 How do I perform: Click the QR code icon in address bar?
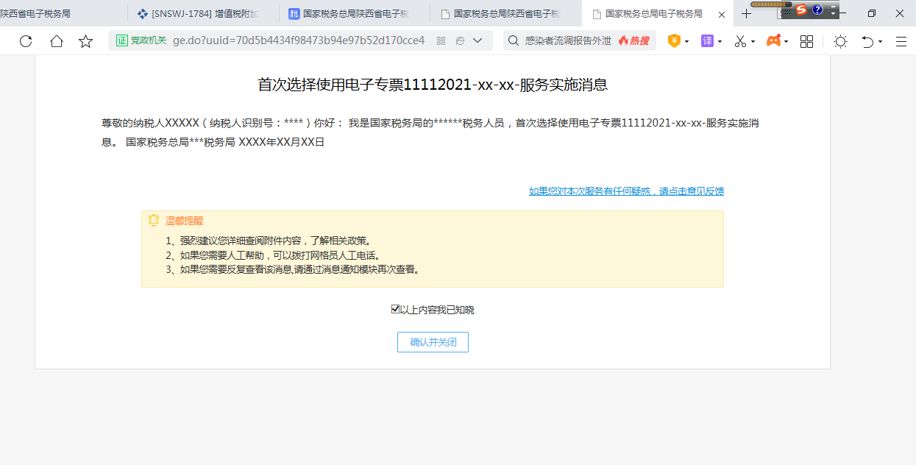tap(441, 41)
